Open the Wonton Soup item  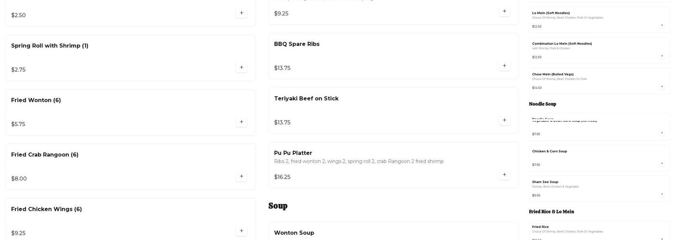click(x=294, y=233)
